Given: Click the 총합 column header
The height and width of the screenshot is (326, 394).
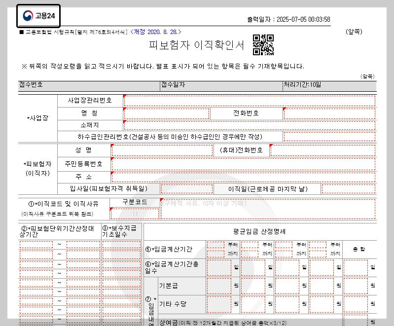Looking at the screenshot, I should point(359,249).
